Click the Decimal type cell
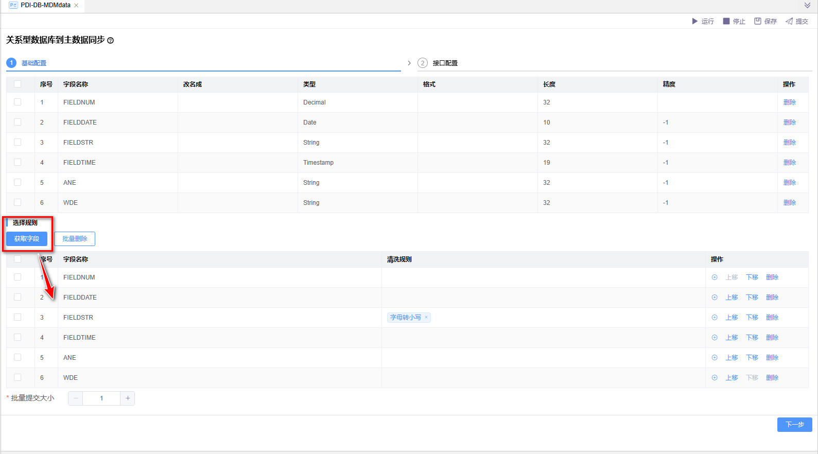Image resolution: width=818 pixels, height=454 pixels. 358,102
